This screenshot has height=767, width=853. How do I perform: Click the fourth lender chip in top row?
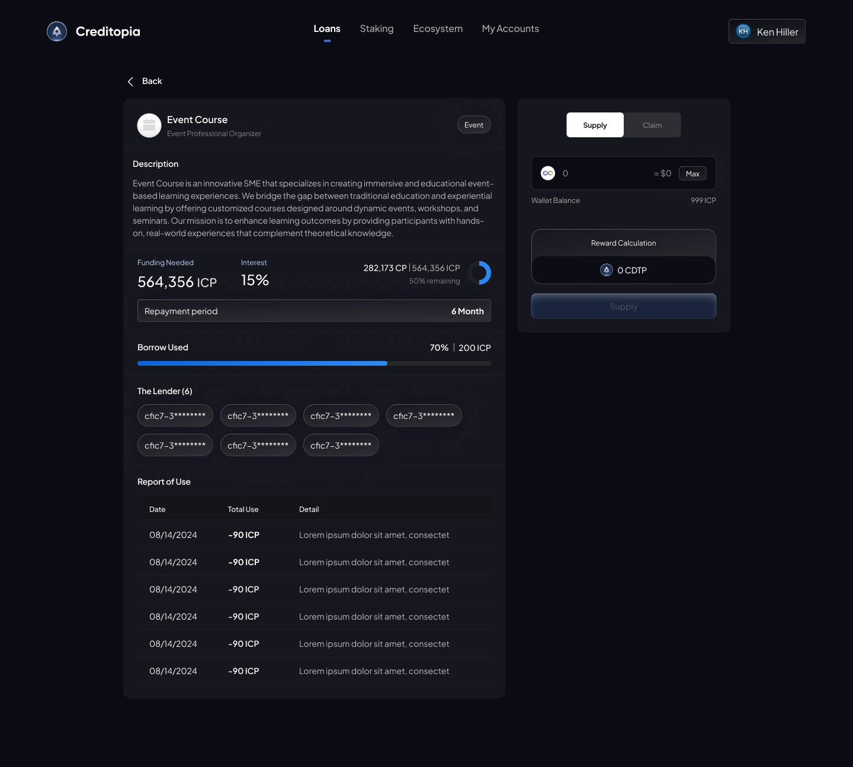[x=424, y=415]
